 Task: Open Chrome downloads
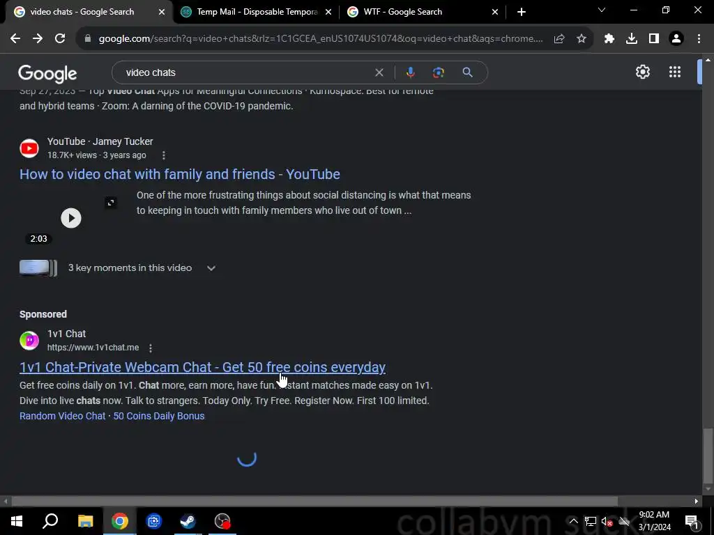click(x=632, y=39)
